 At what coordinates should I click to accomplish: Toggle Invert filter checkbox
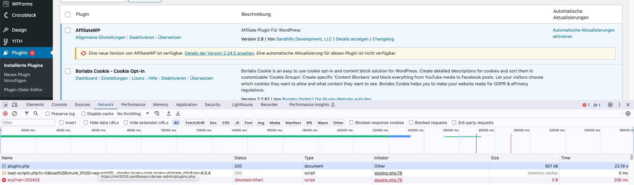pyautogui.click(x=61, y=122)
